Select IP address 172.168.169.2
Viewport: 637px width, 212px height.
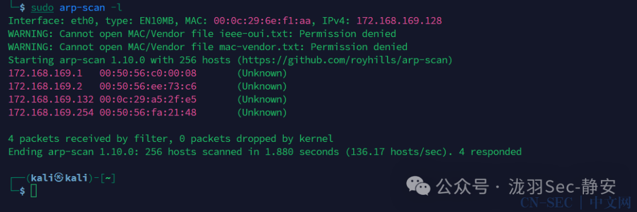click(45, 87)
